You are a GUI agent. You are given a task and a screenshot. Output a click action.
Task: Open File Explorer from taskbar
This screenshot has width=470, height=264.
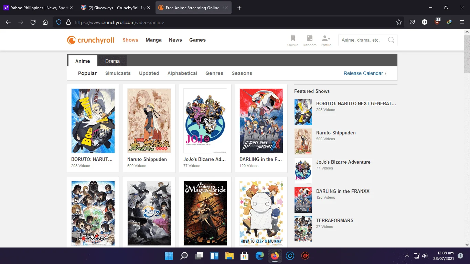point(229,256)
